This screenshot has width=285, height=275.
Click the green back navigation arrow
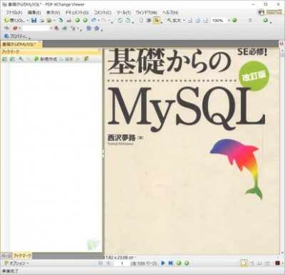tap(77, 21)
